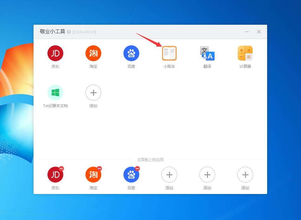Open the 翻译 translation tool

[207, 53]
